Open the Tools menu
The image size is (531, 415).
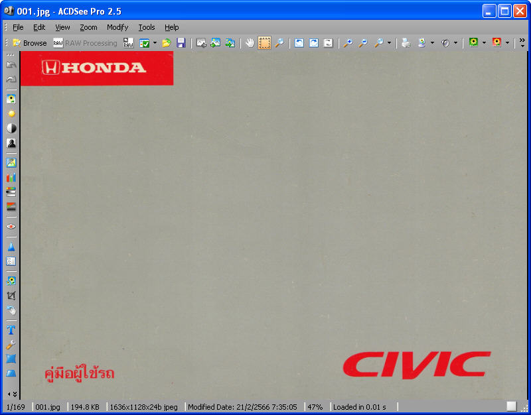coord(146,27)
